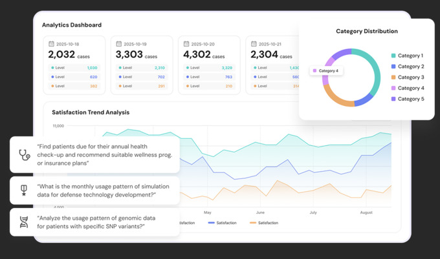Click the Category 3 orange legend swatch
This screenshot has height=259, width=440.
coord(393,78)
